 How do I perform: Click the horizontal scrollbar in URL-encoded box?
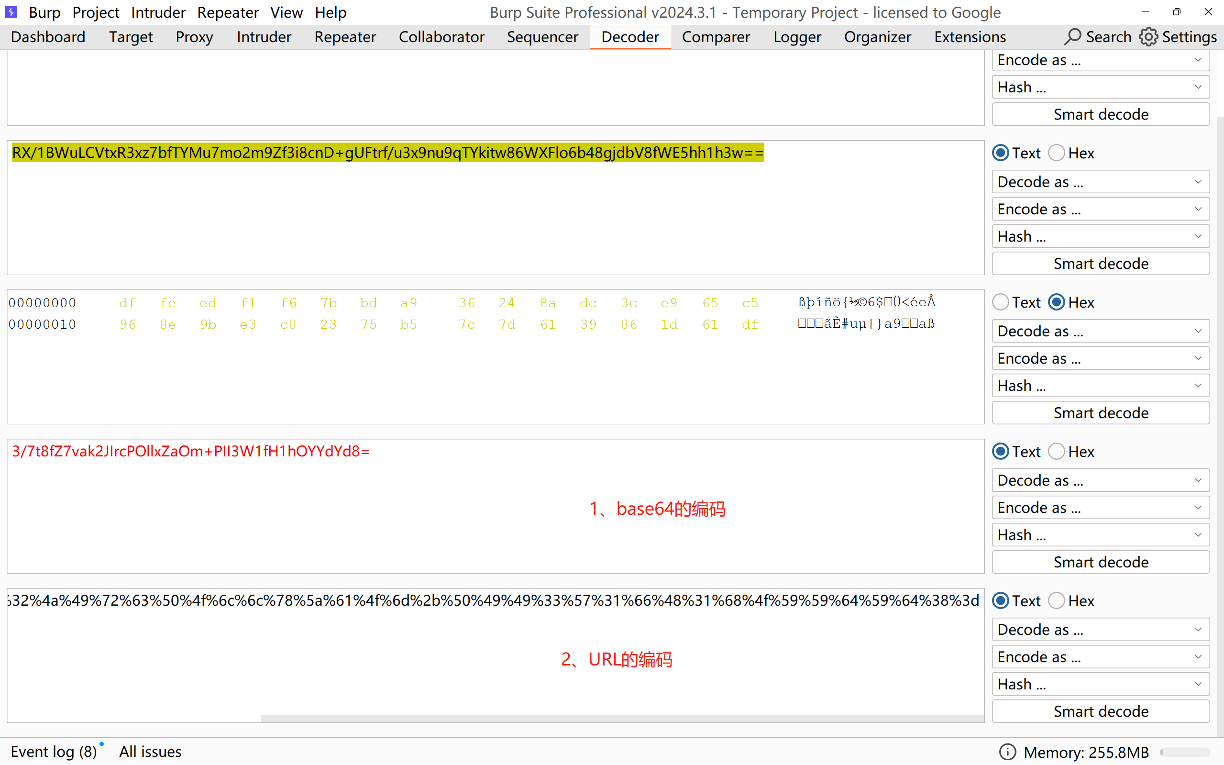point(622,719)
